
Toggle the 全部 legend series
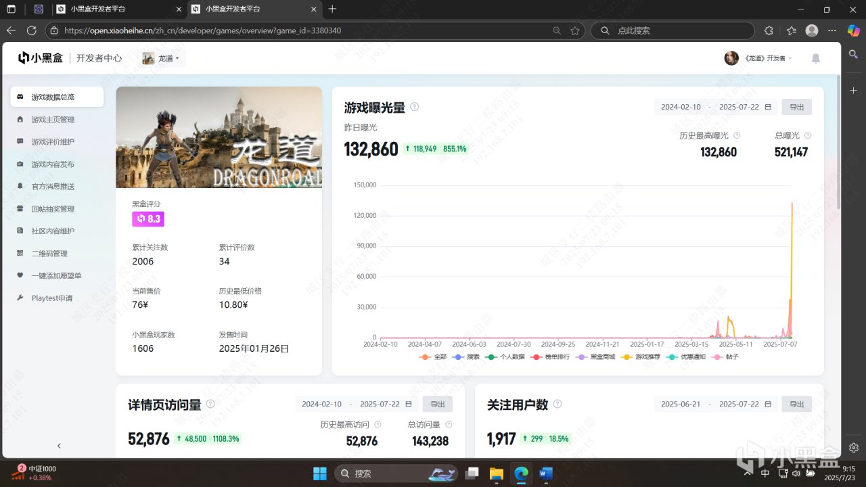[x=433, y=356]
